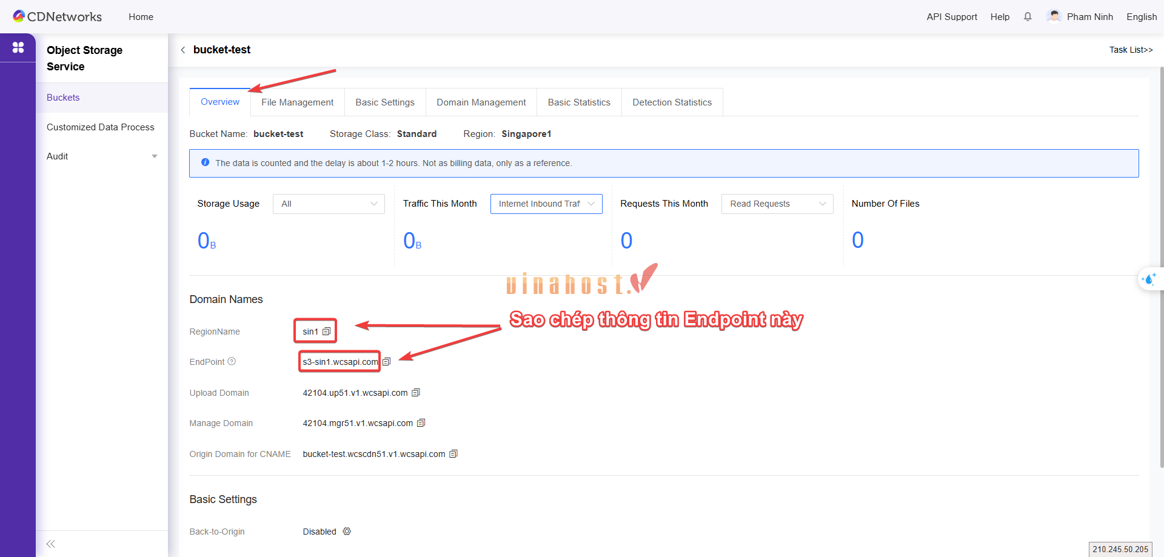Open the Storage Usage All dropdown
Viewport: 1164px width, 557px height.
(x=329, y=204)
